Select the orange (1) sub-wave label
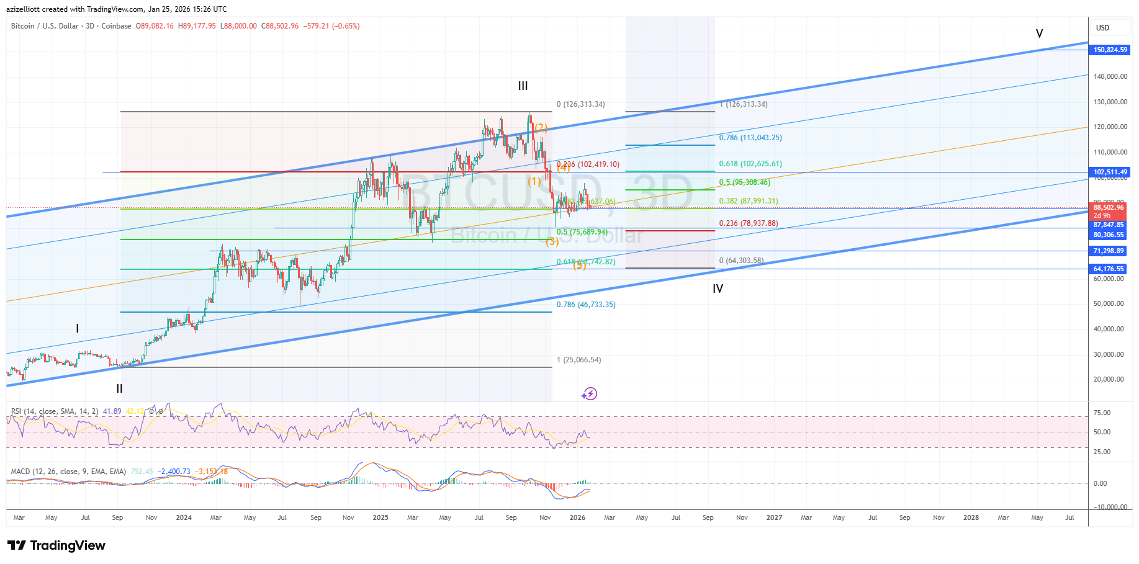Image resolution: width=1139 pixels, height=564 pixels. pos(534,181)
